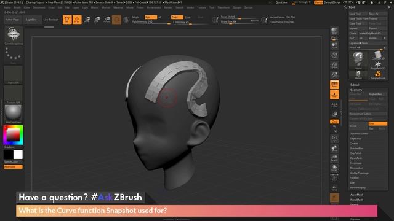Toggle the Smt smooth button in Geometry
Screen dimensions: 394x221
click(x=377, y=123)
